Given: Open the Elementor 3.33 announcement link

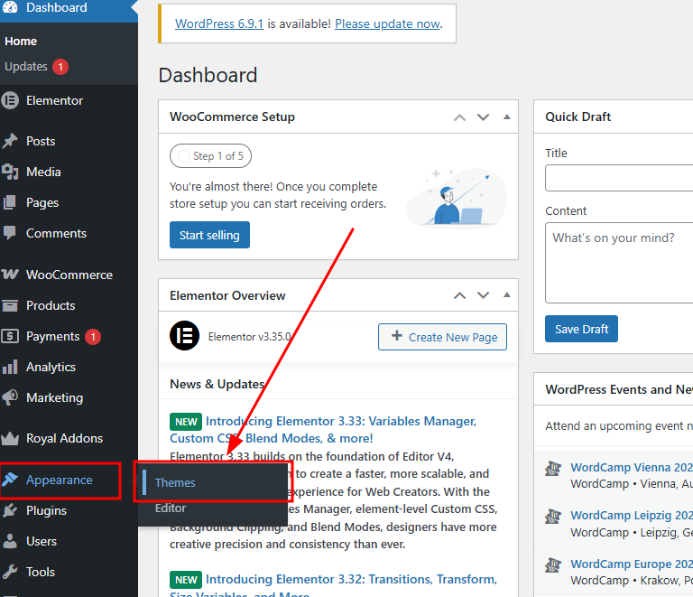Looking at the screenshot, I should 323,429.
